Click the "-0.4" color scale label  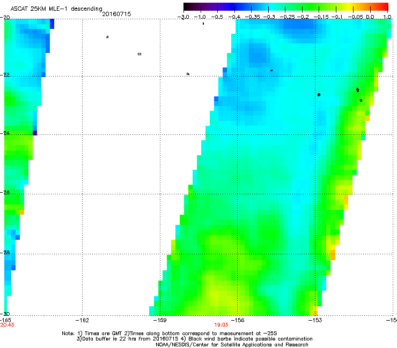pos(234,17)
